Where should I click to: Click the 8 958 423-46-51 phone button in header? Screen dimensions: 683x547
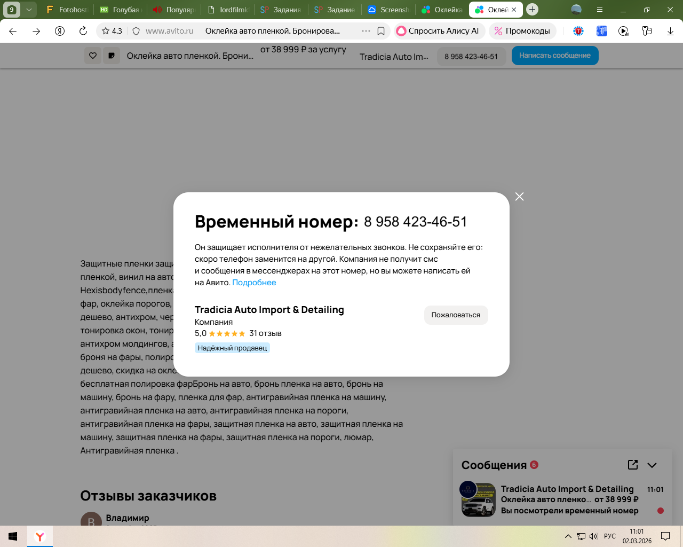471,57
